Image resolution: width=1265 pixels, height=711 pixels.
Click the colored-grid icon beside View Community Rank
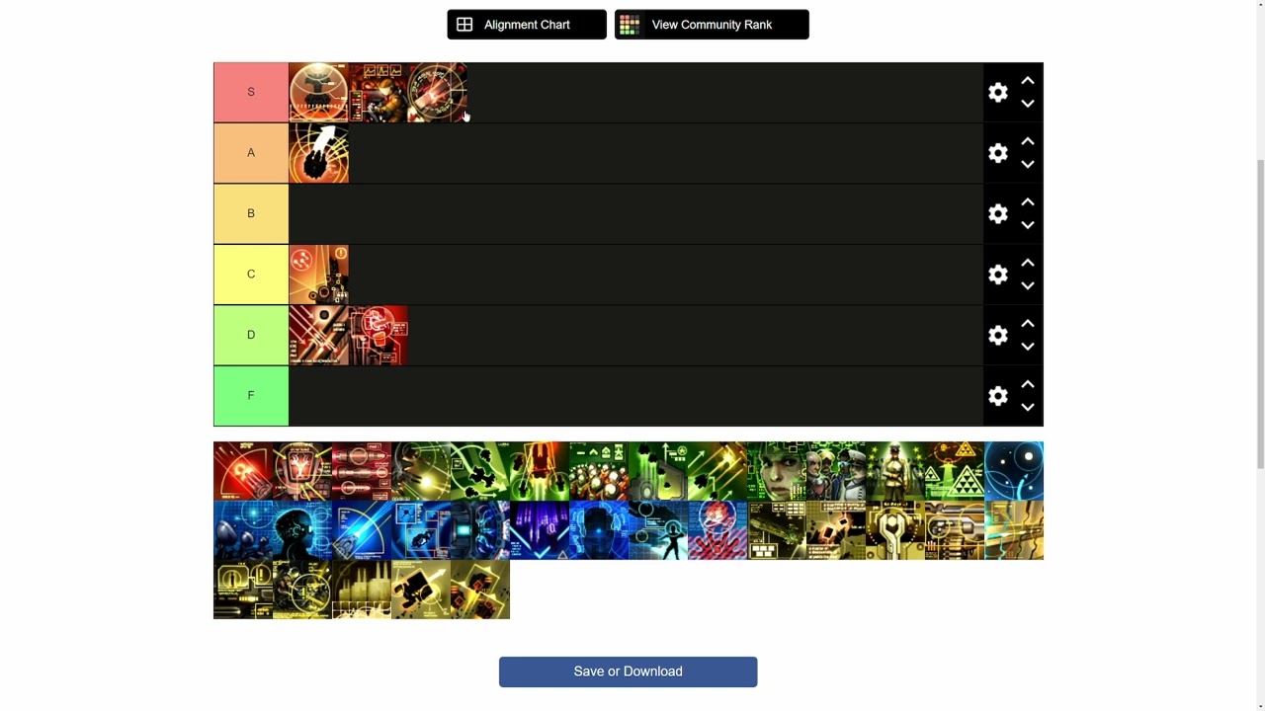pos(630,25)
